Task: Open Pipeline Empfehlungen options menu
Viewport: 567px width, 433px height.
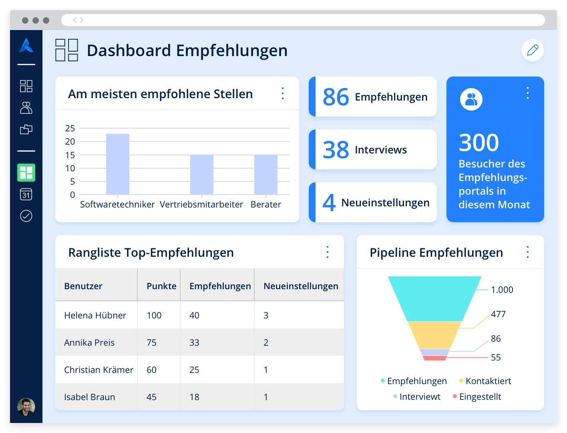Action: (528, 252)
